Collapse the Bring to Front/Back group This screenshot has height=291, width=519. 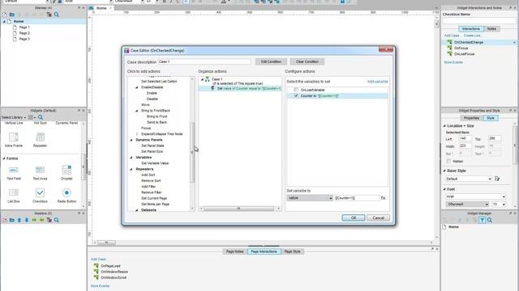click(137, 111)
